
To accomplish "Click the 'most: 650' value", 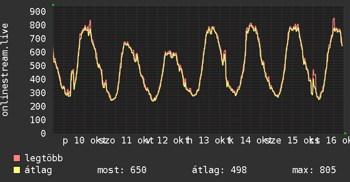I will (x=122, y=170).
